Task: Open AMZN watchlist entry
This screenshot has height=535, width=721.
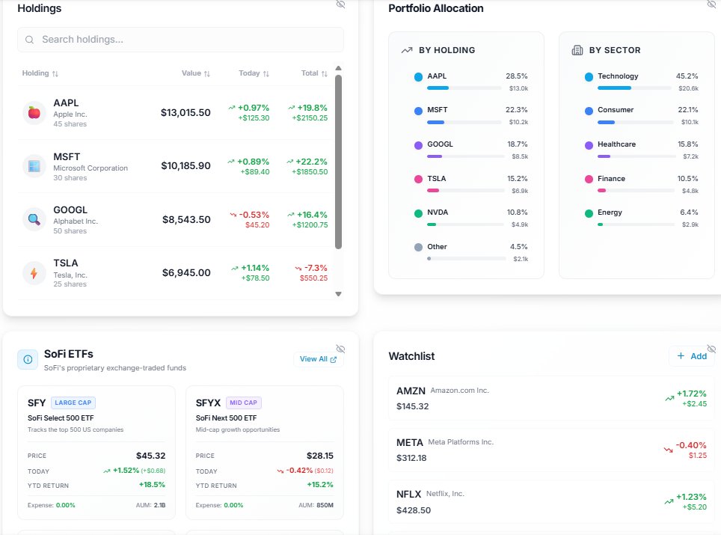Action: [551, 398]
